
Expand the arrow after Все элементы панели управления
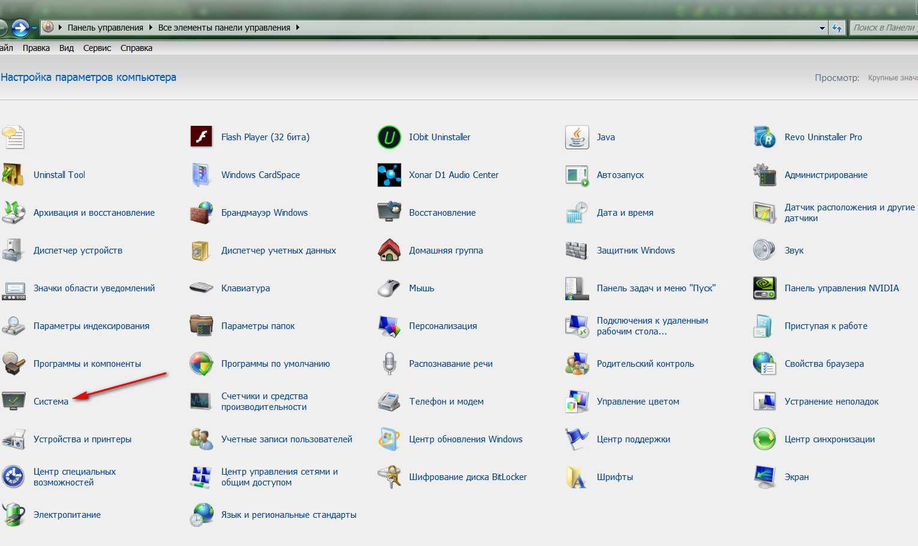(298, 28)
